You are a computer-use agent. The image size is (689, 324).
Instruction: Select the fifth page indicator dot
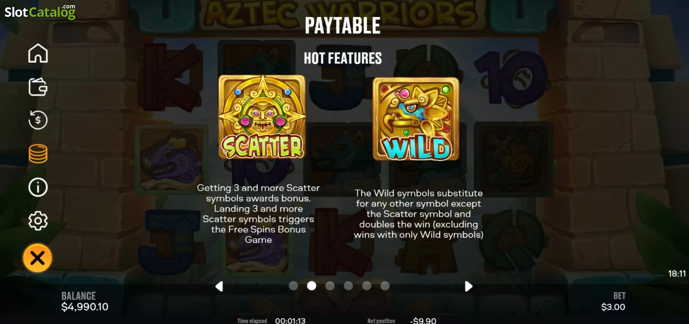366,286
